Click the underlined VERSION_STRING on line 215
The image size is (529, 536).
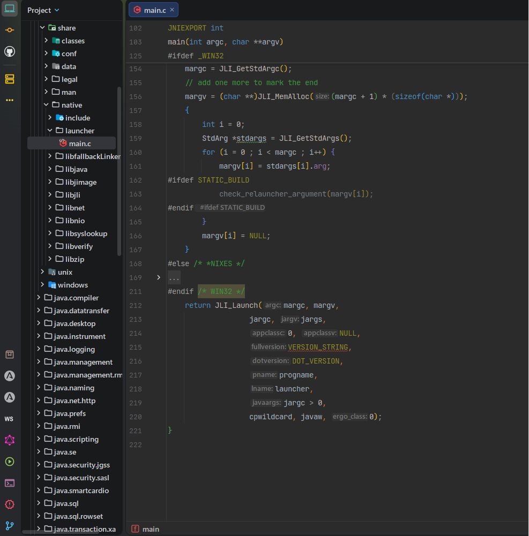click(x=318, y=348)
